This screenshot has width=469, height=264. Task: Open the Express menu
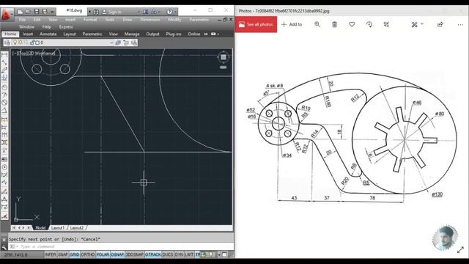(x=66, y=26)
